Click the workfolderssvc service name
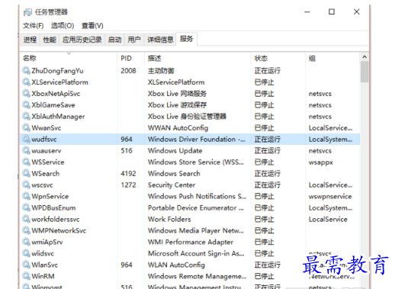 click(x=56, y=220)
